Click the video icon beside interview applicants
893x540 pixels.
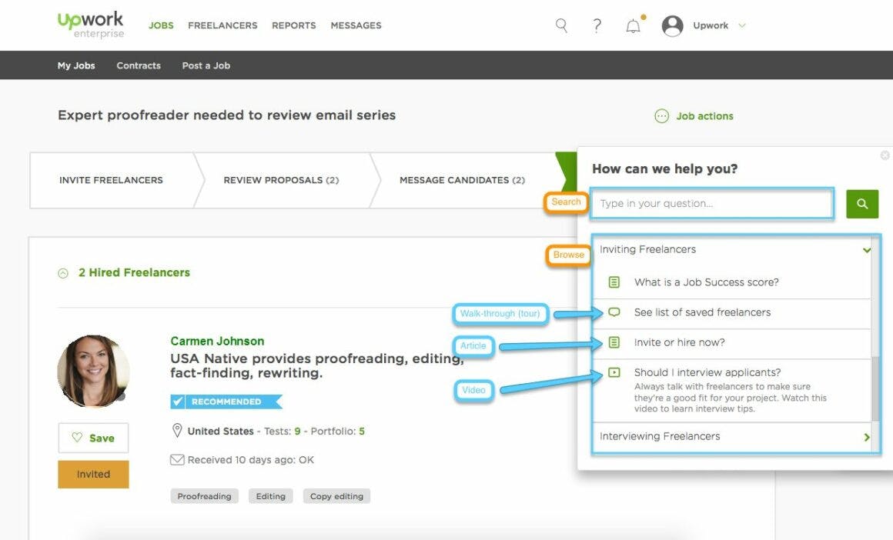click(x=614, y=373)
